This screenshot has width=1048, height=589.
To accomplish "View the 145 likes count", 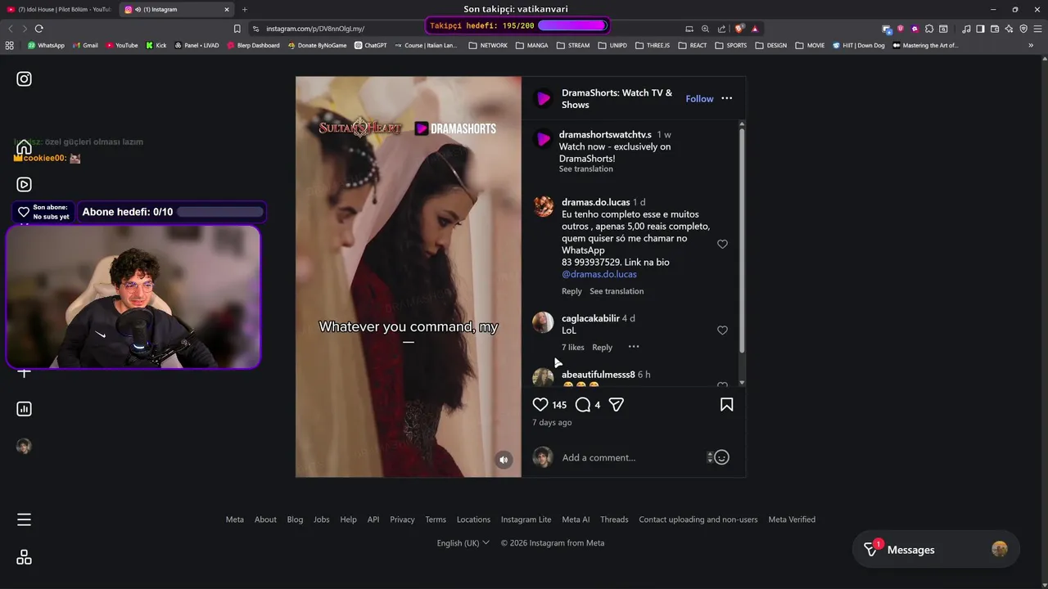I will pyautogui.click(x=559, y=405).
